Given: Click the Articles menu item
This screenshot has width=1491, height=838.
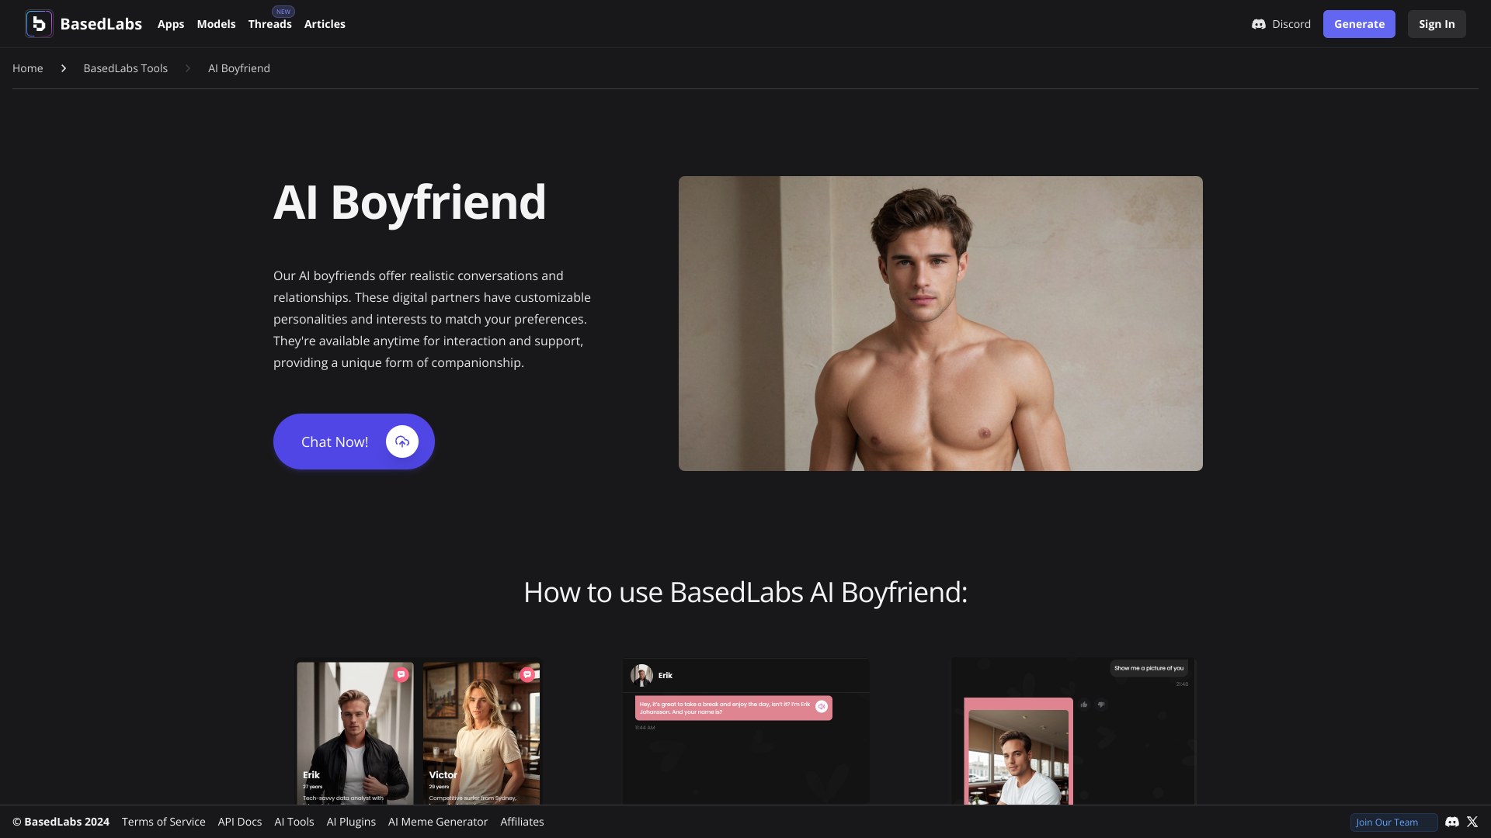Looking at the screenshot, I should tap(325, 23).
